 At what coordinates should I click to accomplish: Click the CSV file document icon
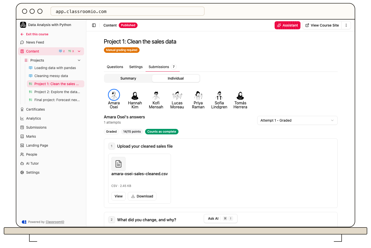118,164
